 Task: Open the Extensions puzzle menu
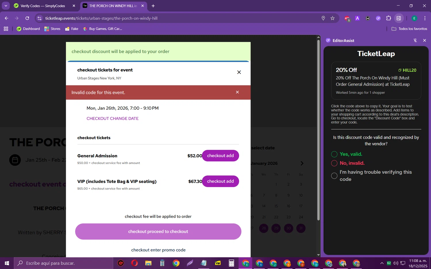click(388, 18)
